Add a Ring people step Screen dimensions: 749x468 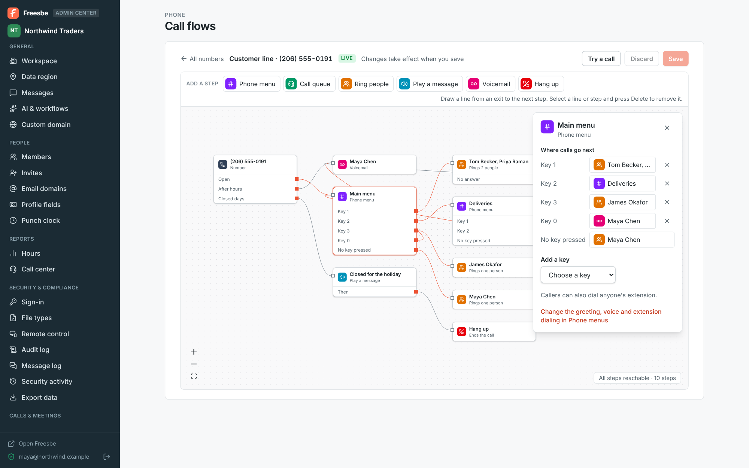[366, 84]
